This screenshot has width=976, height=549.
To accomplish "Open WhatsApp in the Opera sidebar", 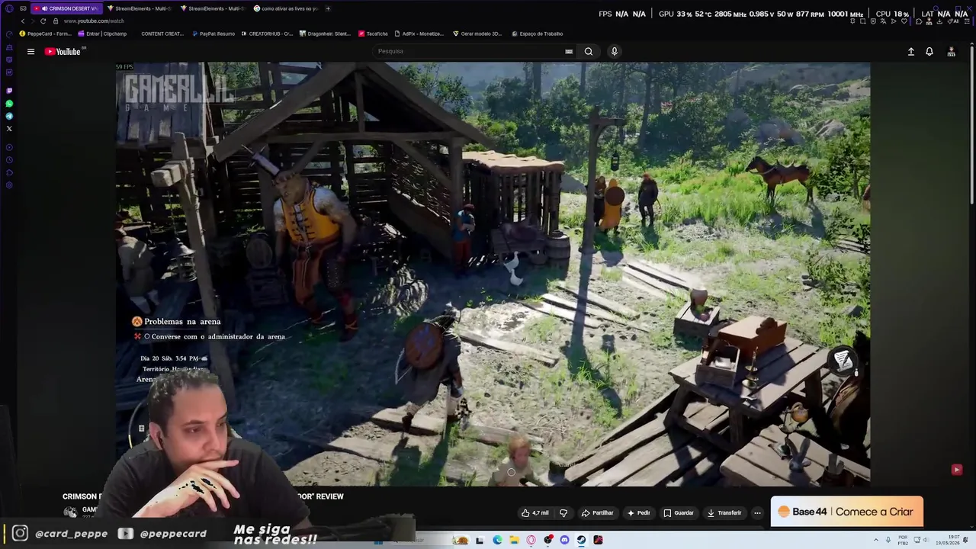I will pyautogui.click(x=9, y=104).
